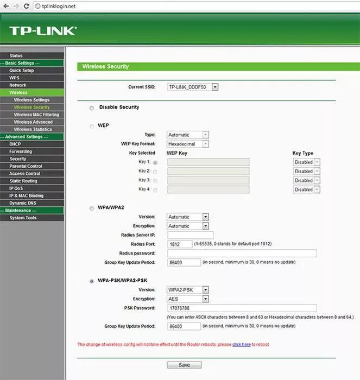Click WPA-PSK Group Key Update Period field
This screenshot has width=360, height=380.
[x=184, y=326]
